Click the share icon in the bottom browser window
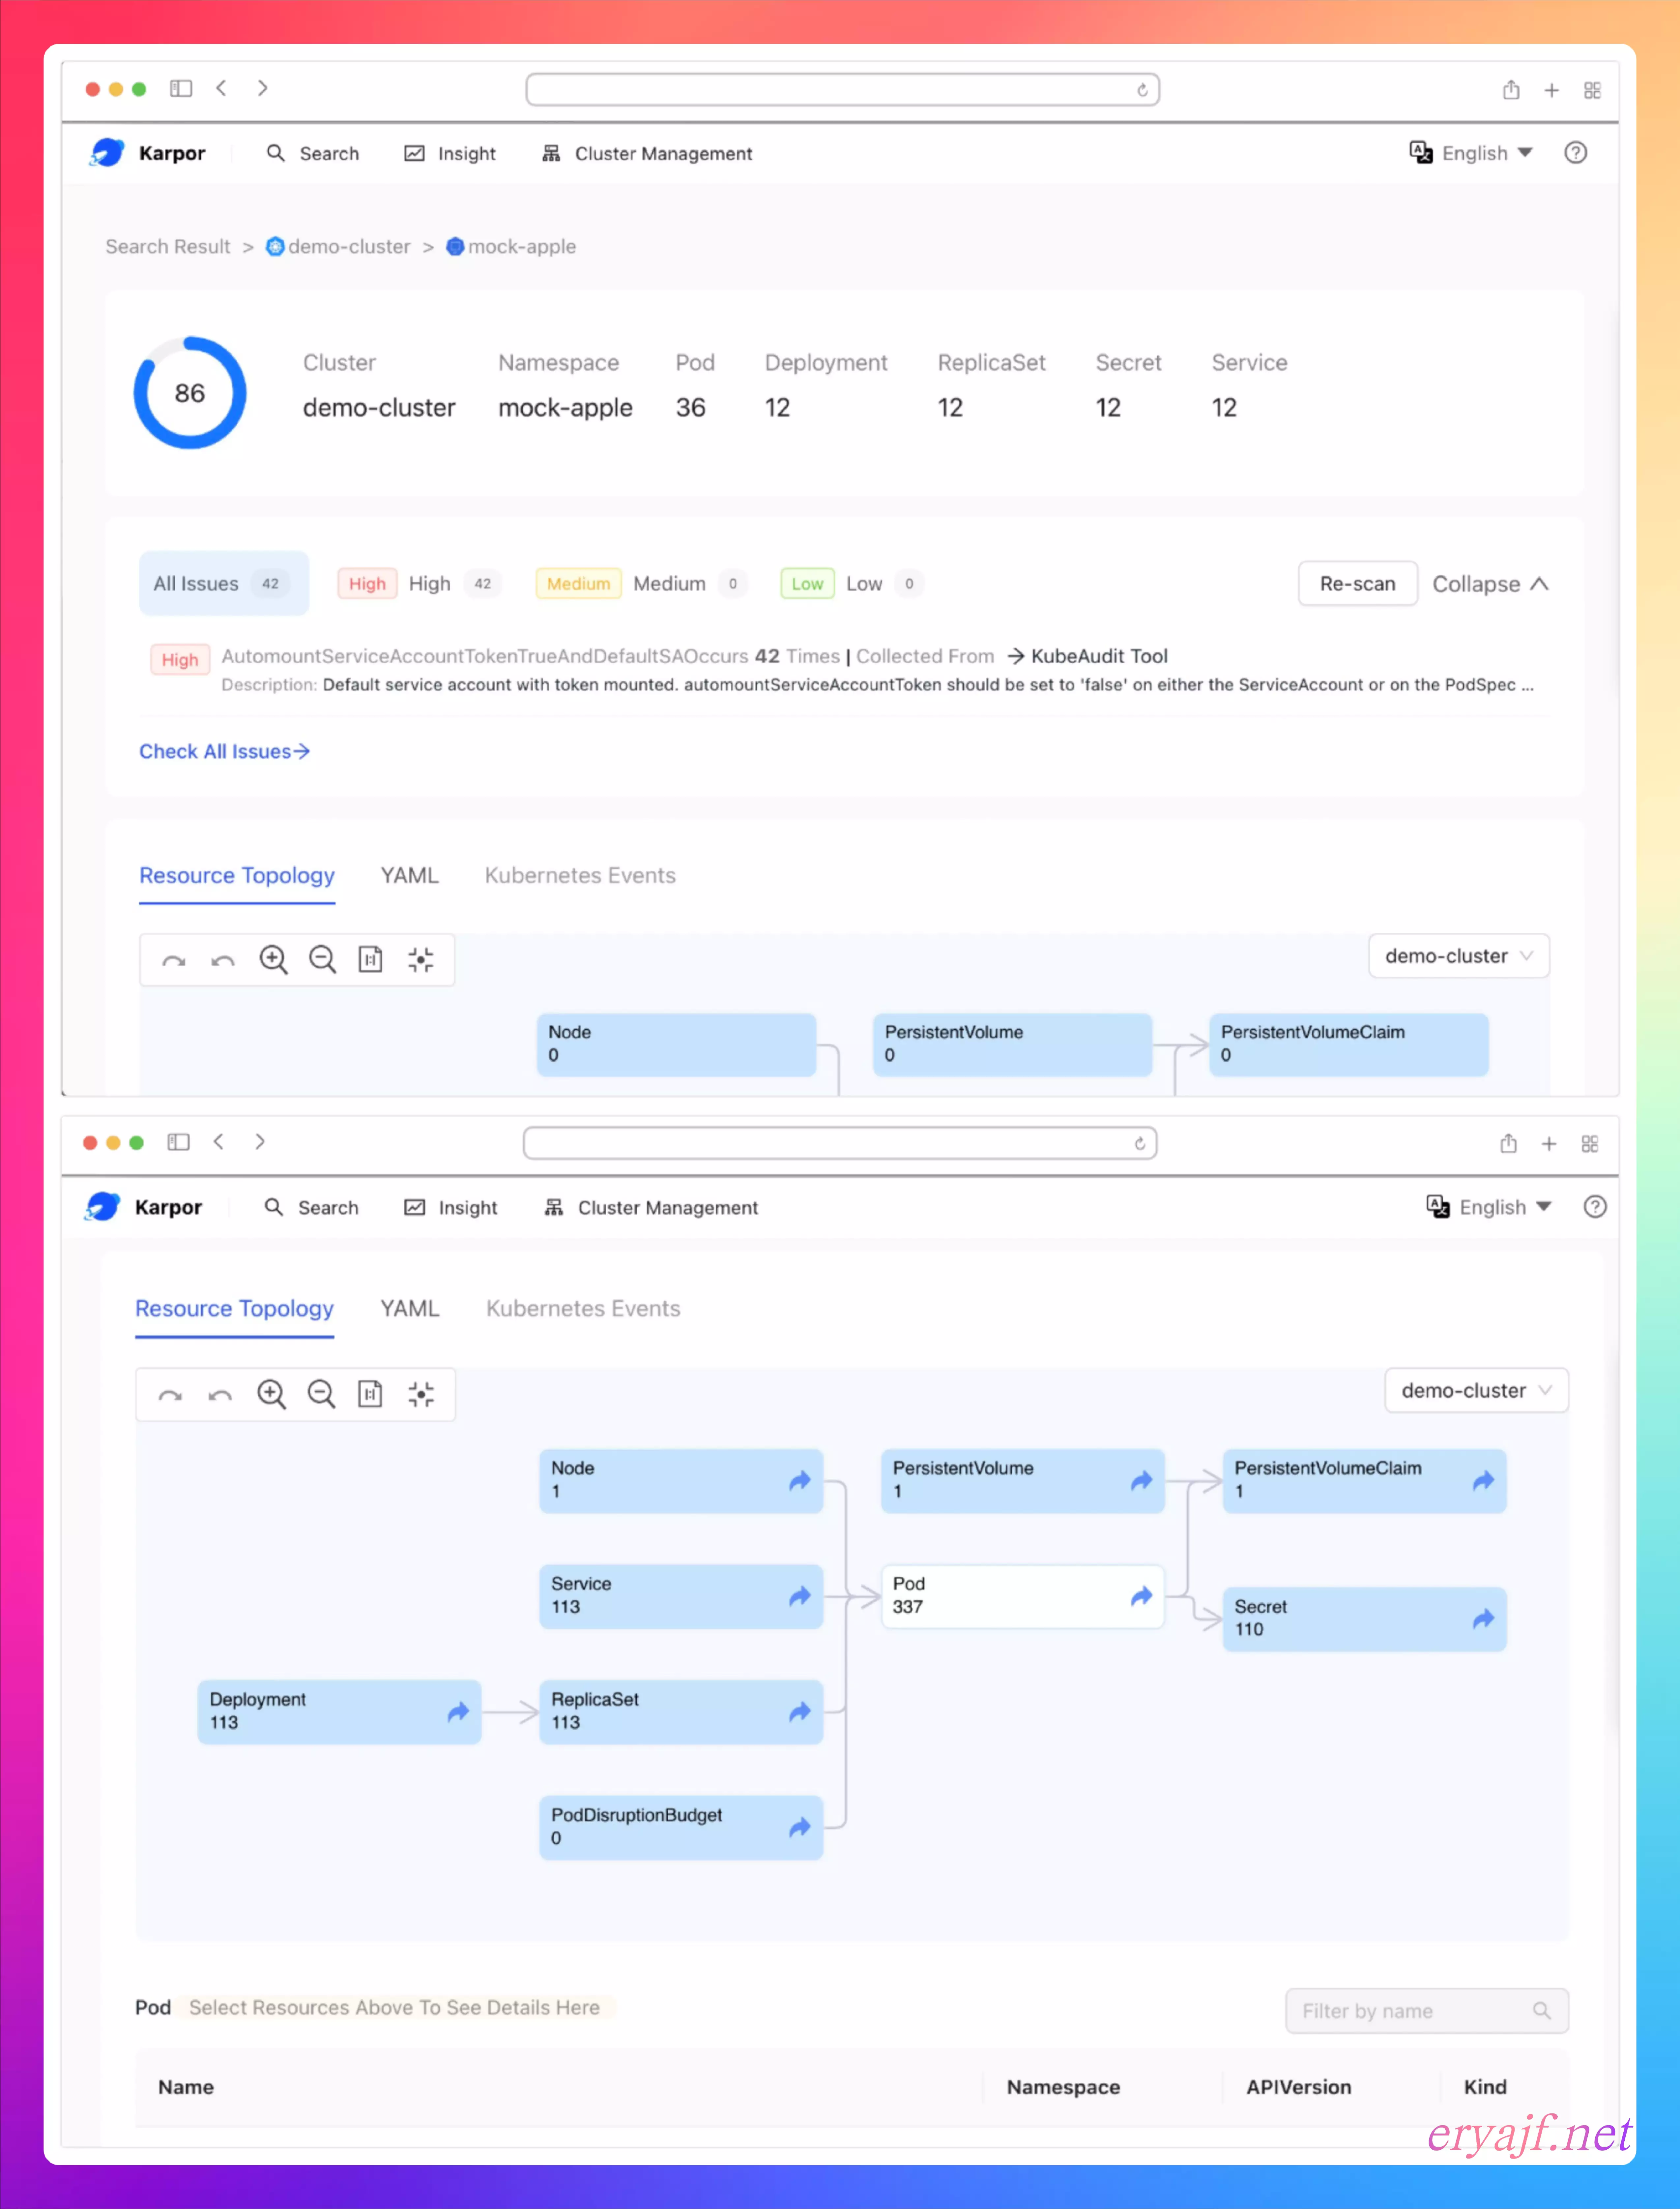This screenshot has width=1680, height=2209. [x=1509, y=1143]
